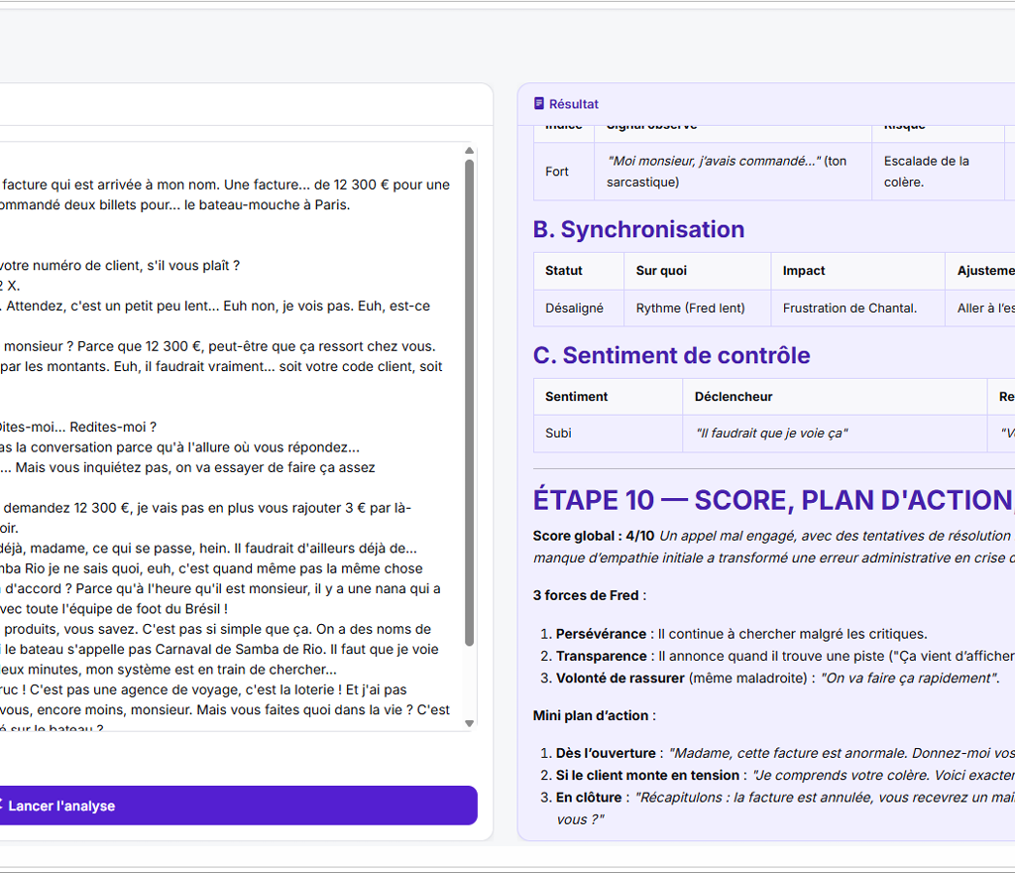Click the transcript line mentioning bateau-mouche à Paris
Screen dimensions: 1015x873
click(x=174, y=204)
